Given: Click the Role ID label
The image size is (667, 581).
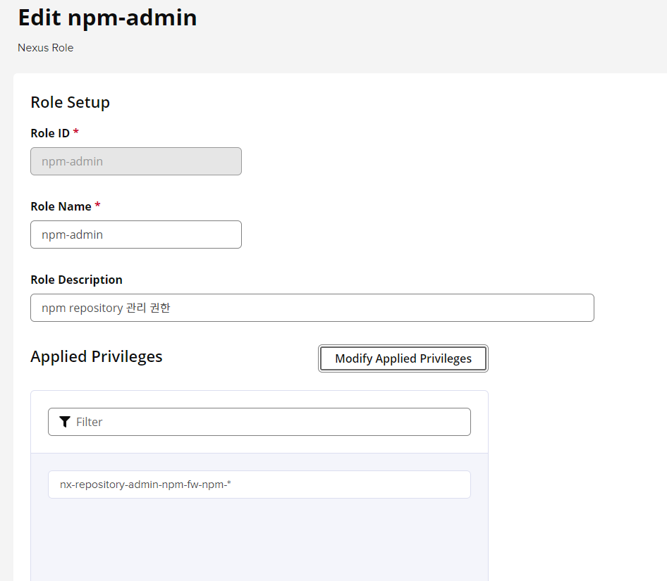Looking at the screenshot, I should (50, 133).
